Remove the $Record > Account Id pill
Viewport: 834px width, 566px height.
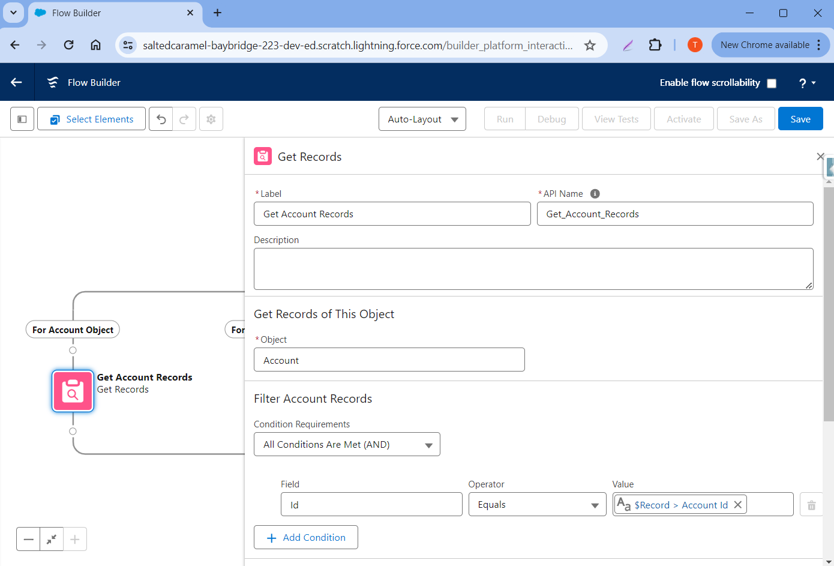[738, 505]
